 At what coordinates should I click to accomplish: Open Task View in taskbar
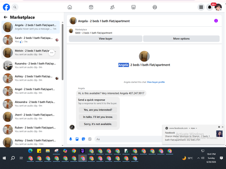point(21,158)
